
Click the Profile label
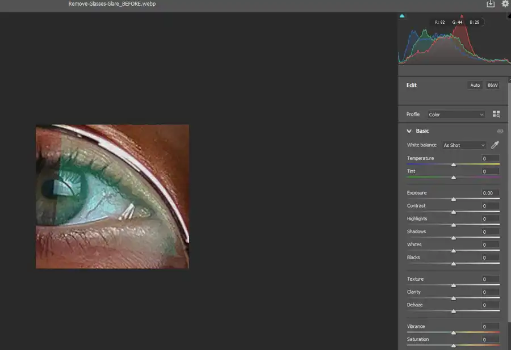click(x=413, y=114)
